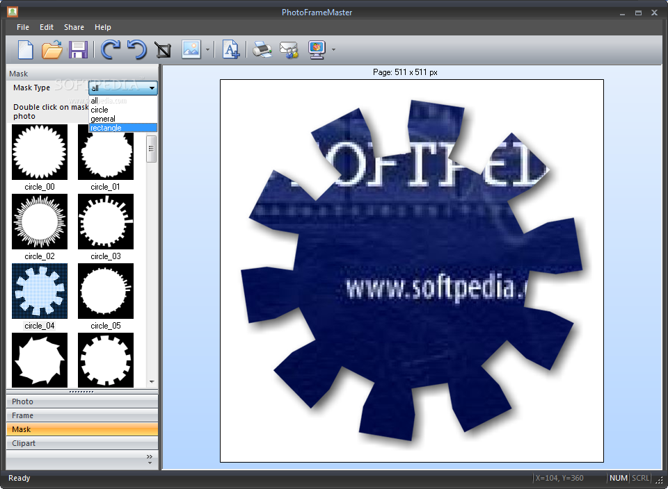Click the NUM indicator in status bar

tap(618, 478)
